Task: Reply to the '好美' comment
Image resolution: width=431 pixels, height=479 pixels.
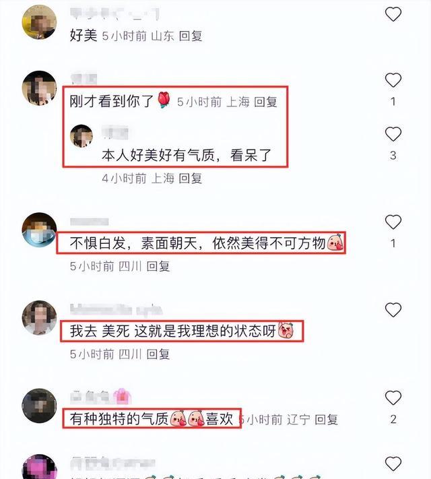Action: [x=191, y=36]
